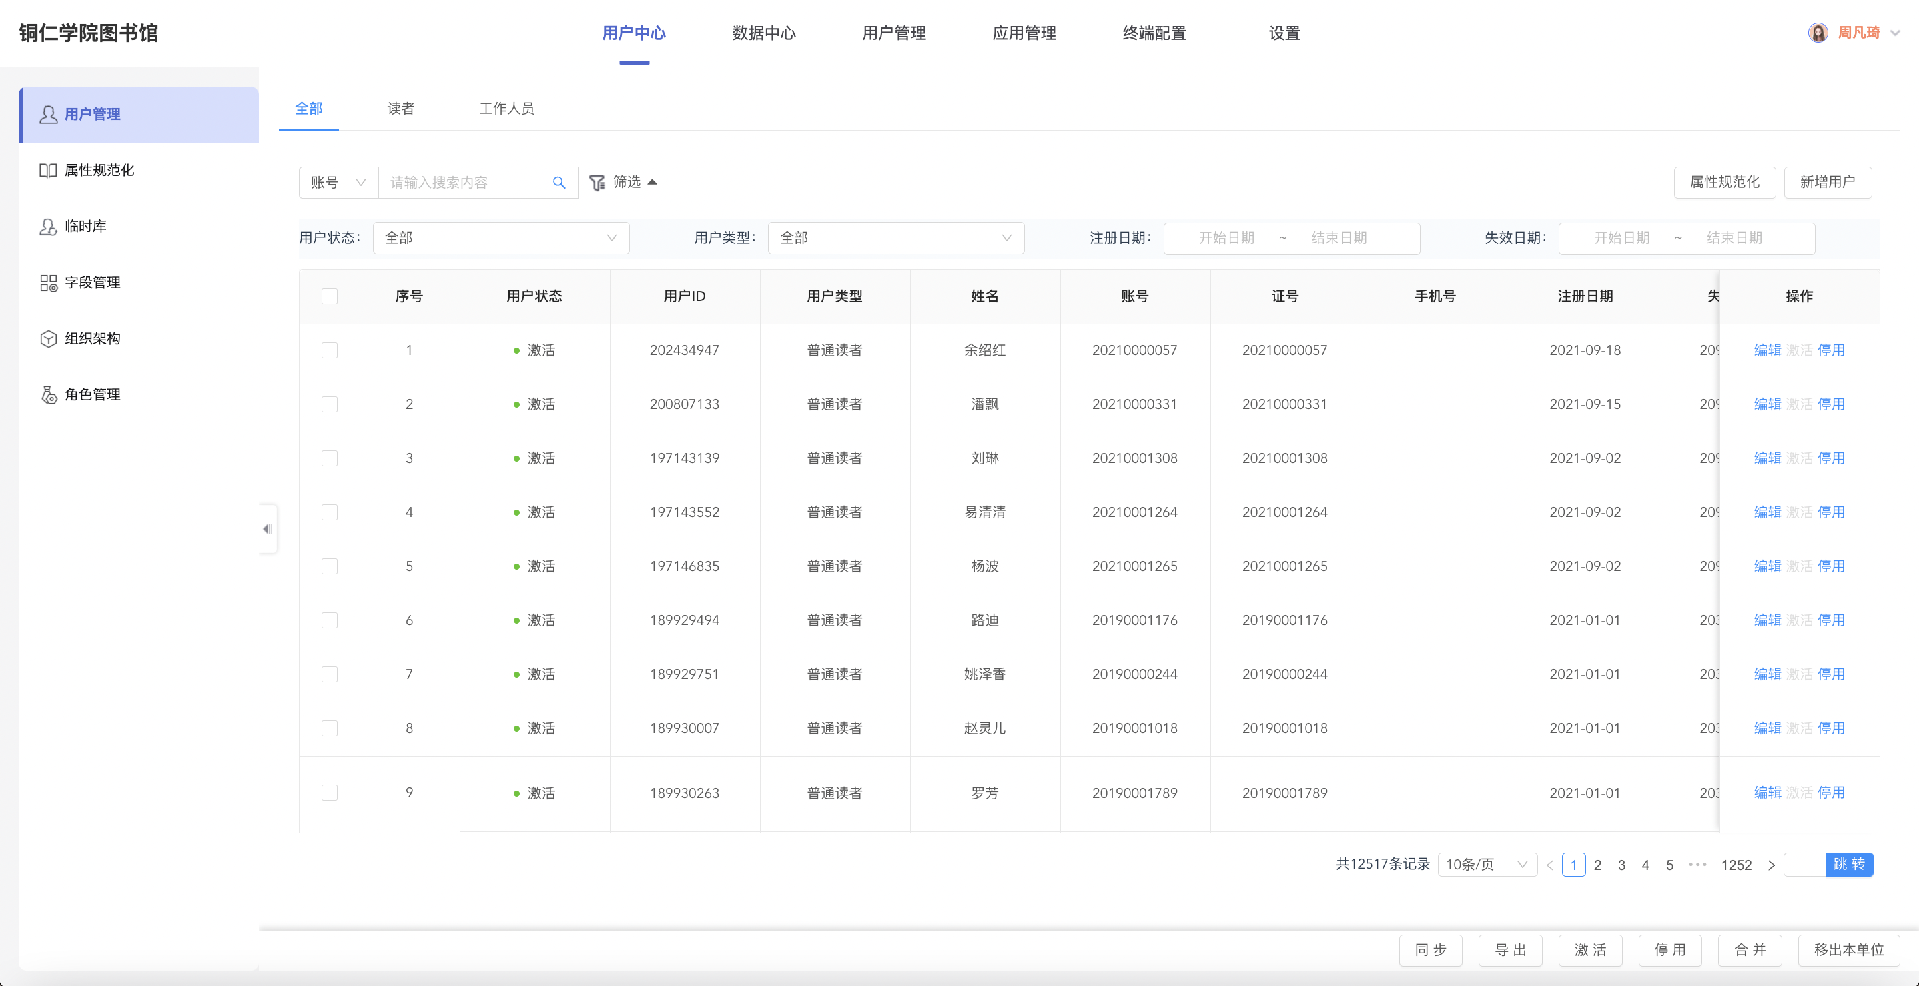Expand the 用户类型 dropdown
Image resolution: width=1919 pixels, height=986 pixels.
[x=895, y=238]
